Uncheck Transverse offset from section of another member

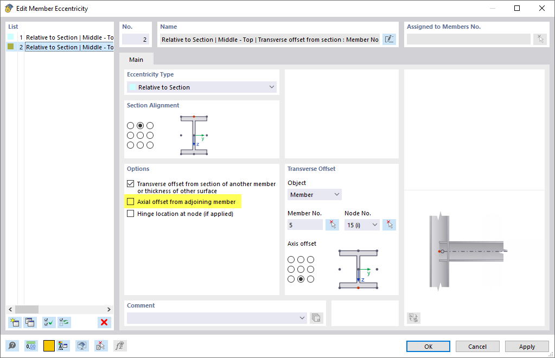click(x=131, y=183)
